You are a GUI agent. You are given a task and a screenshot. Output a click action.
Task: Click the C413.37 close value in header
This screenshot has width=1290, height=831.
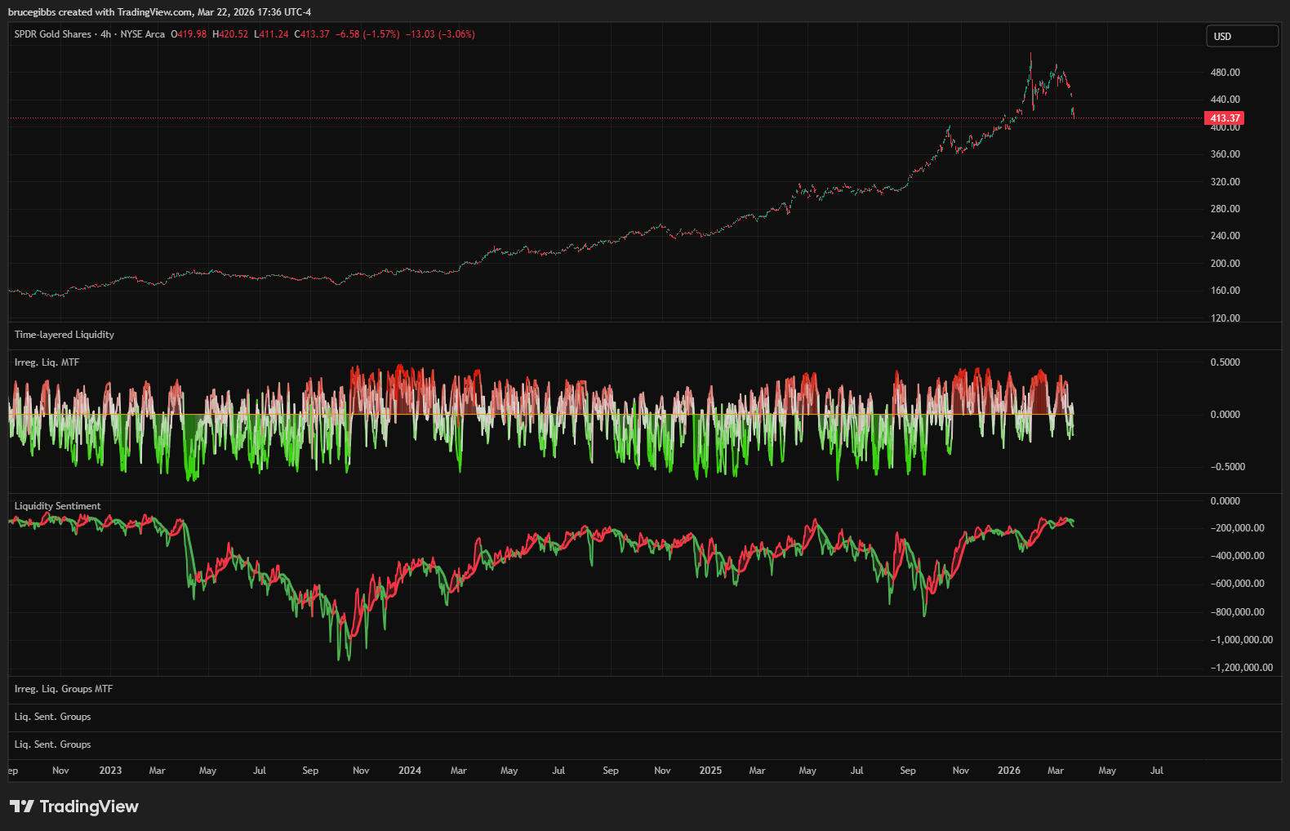(x=312, y=34)
